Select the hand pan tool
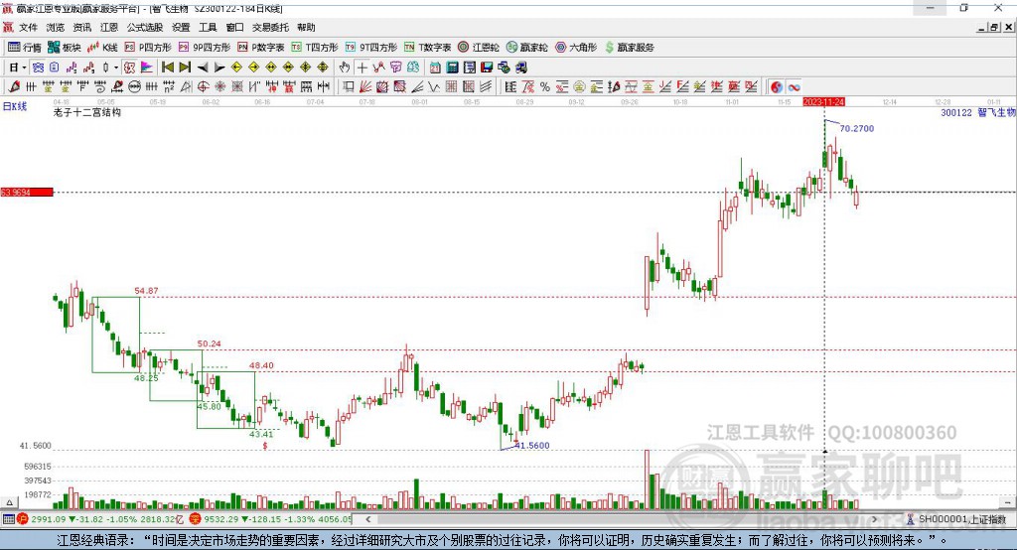Screen dimensions: 1017x550 pyautogui.click(x=344, y=67)
